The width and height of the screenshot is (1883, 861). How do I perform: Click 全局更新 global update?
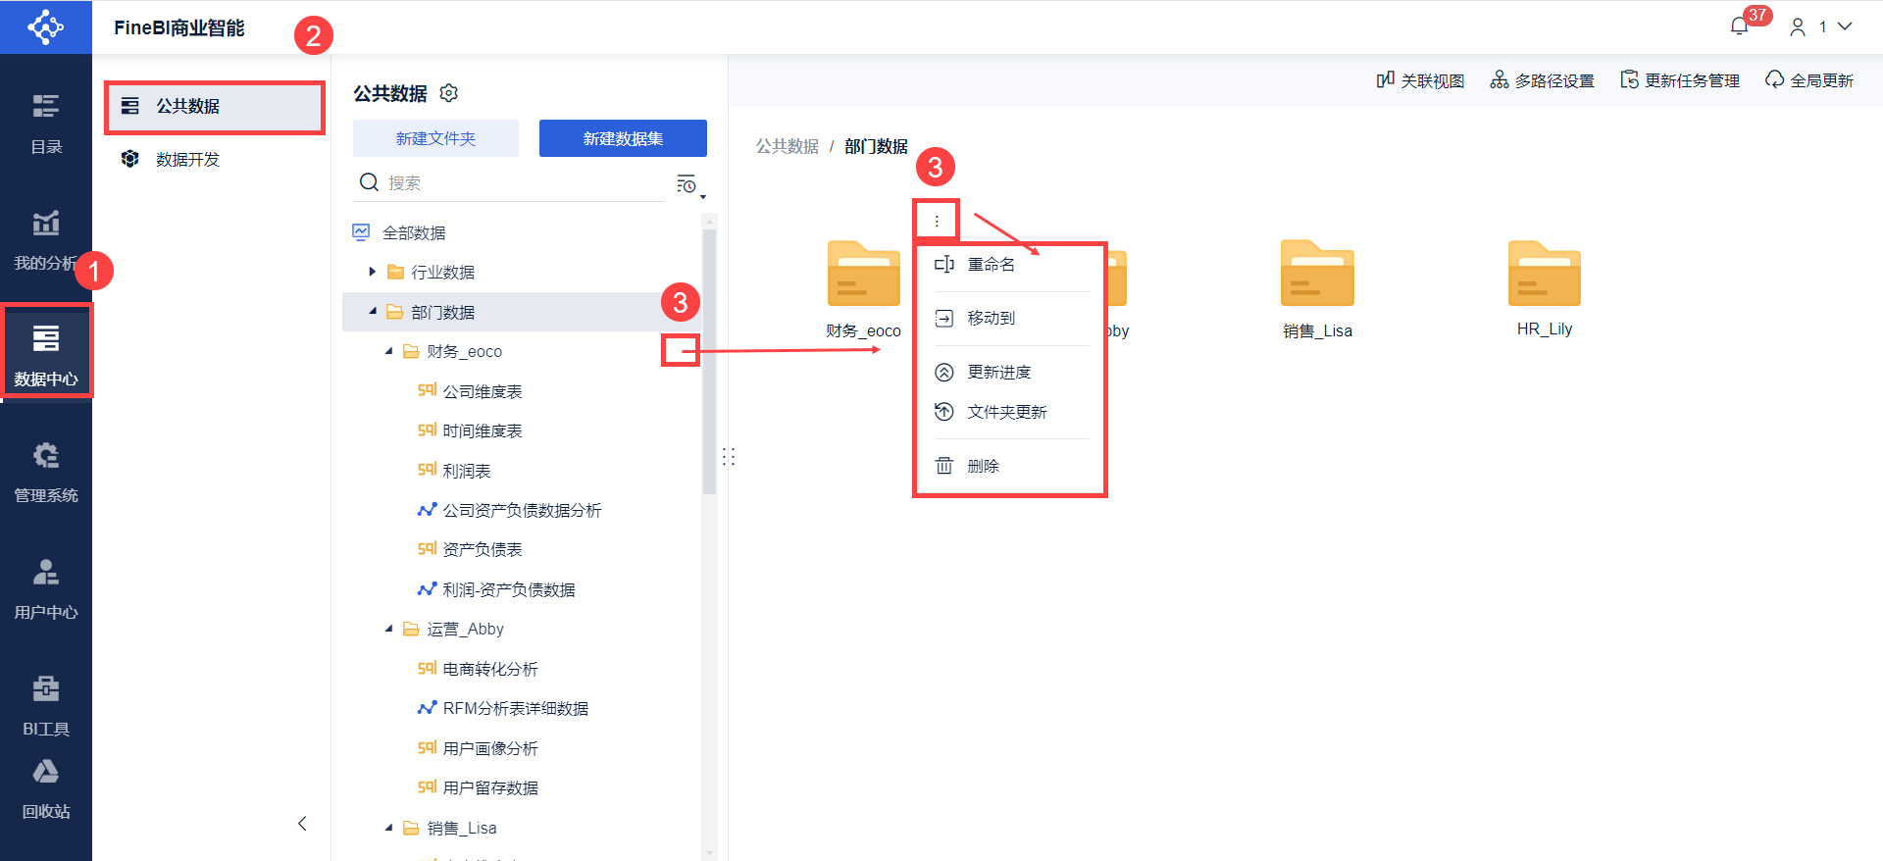(x=1809, y=80)
